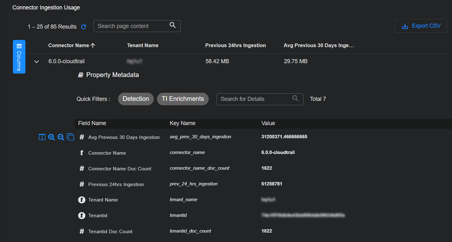
Task: Click the search magnifier in page content box
Action: pyautogui.click(x=172, y=25)
